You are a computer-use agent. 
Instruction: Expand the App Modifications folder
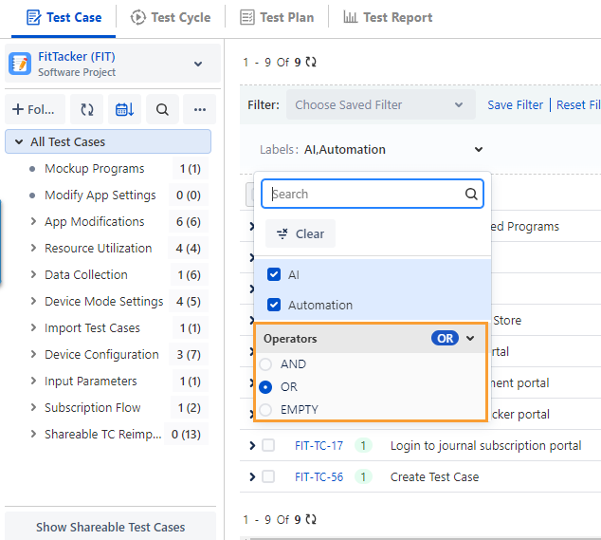(x=33, y=221)
